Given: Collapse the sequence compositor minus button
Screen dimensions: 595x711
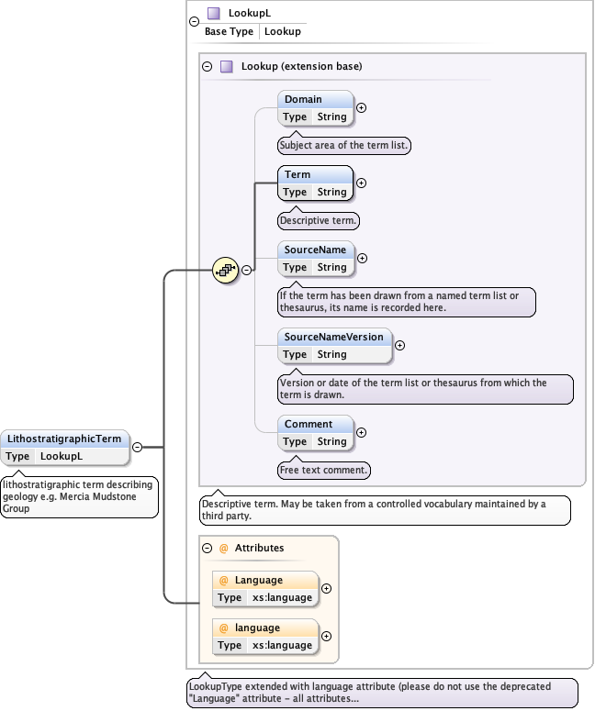Looking at the screenshot, I should [x=246, y=270].
